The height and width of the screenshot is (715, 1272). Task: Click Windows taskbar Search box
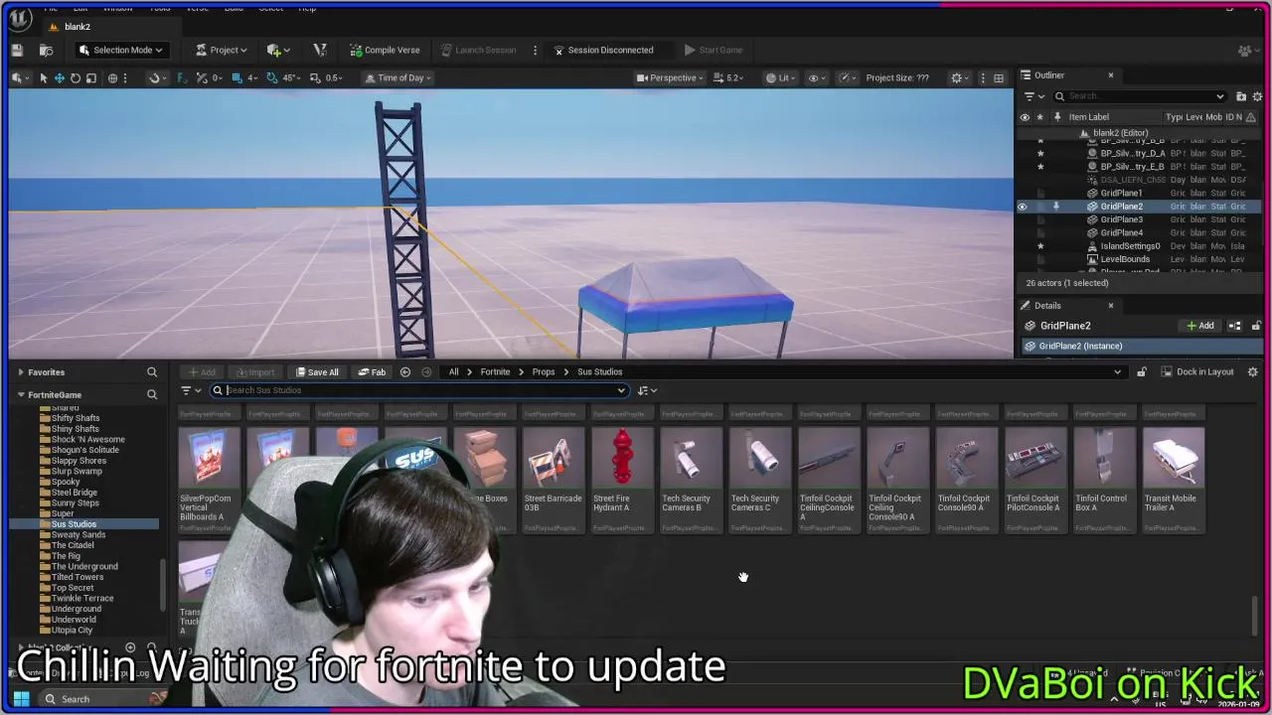click(95, 699)
